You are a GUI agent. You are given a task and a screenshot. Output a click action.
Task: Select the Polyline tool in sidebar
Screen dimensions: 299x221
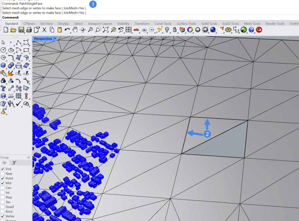18,43
